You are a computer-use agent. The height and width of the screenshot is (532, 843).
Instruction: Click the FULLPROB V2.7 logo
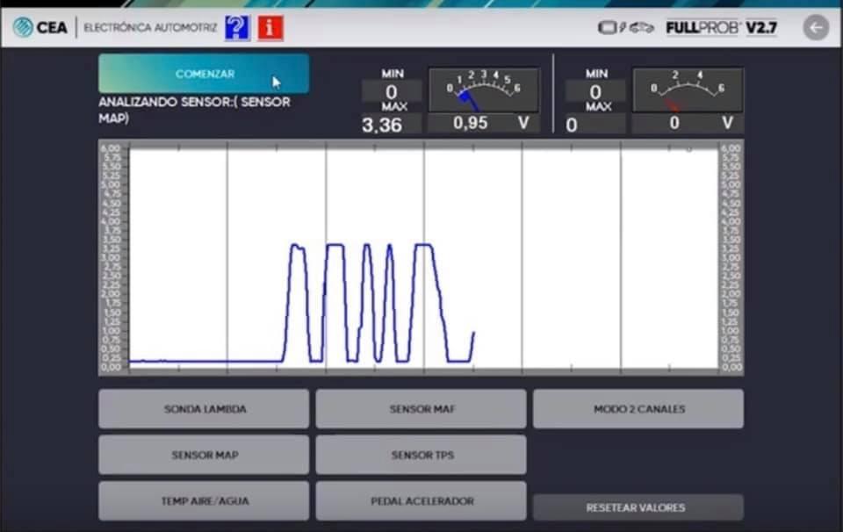[722, 27]
